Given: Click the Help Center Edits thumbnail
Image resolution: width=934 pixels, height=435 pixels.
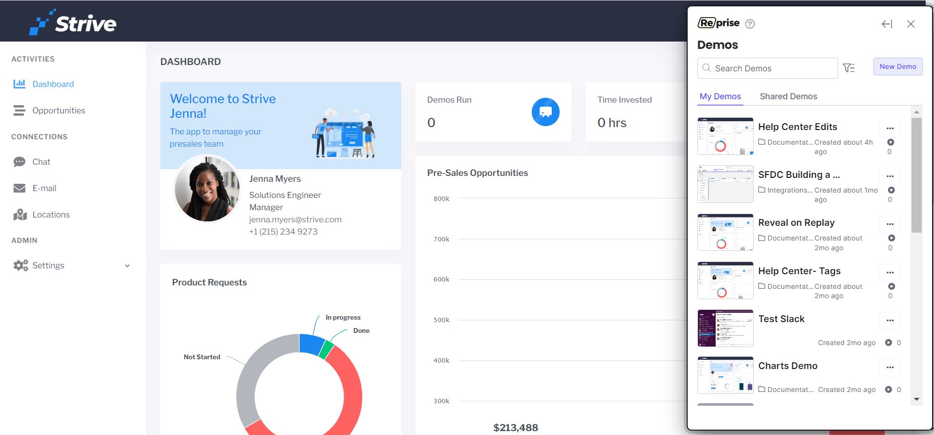Looking at the screenshot, I should pyautogui.click(x=725, y=136).
